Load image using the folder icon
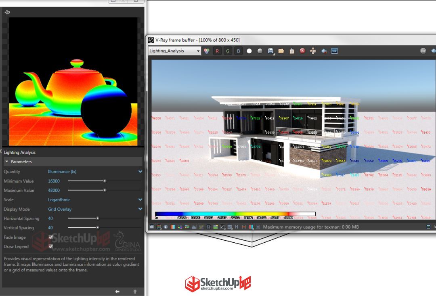The height and width of the screenshot is (296, 436). pos(281,51)
